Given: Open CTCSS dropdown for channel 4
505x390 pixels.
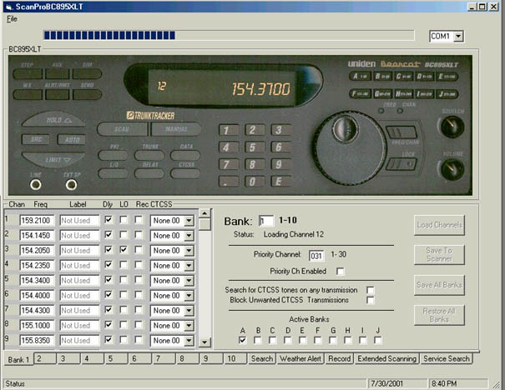Looking at the screenshot, I should 189,266.
